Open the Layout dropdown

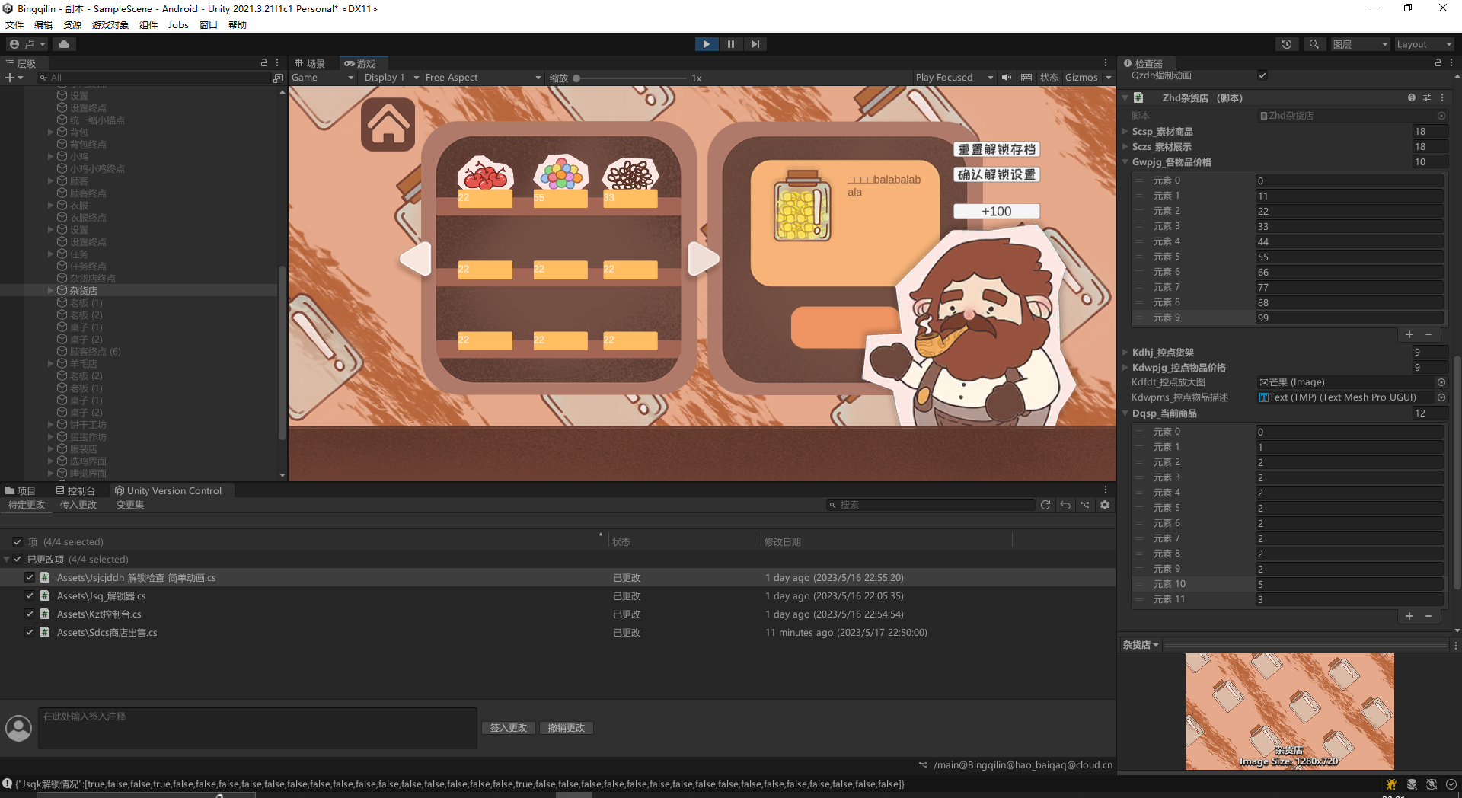1424,44
